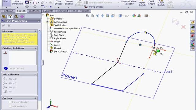Open the Convert Entities tool
Screen dimensions: 196x110
[69, 3]
